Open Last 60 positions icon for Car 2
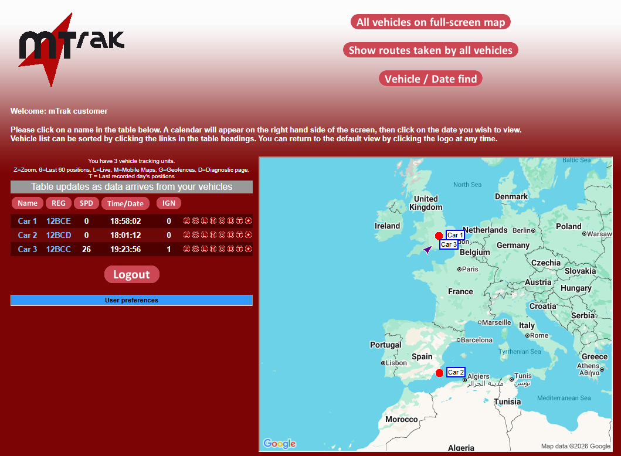 (195, 235)
